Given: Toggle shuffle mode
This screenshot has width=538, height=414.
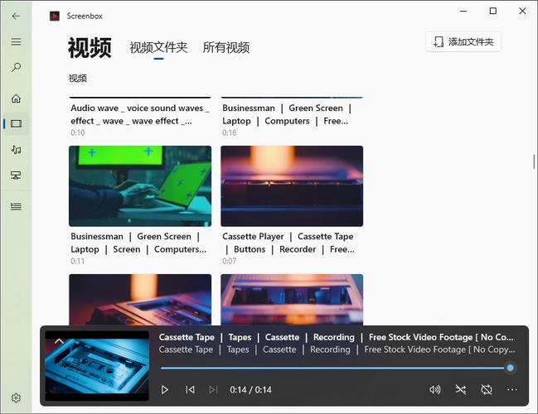Looking at the screenshot, I should click(x=460, y=390).
